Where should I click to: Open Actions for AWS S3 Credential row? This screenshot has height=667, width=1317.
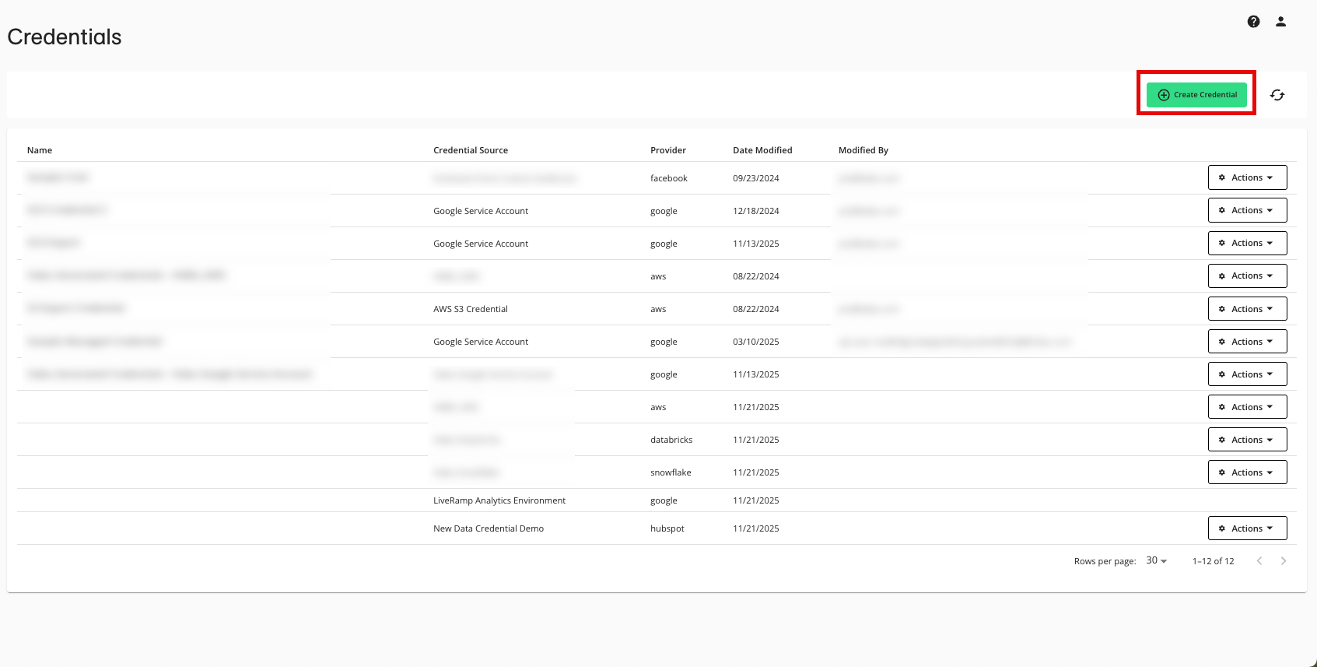1247,309
